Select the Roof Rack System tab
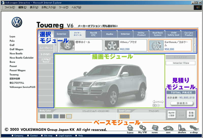Screen dimensions: 203x138 (157, 34)
